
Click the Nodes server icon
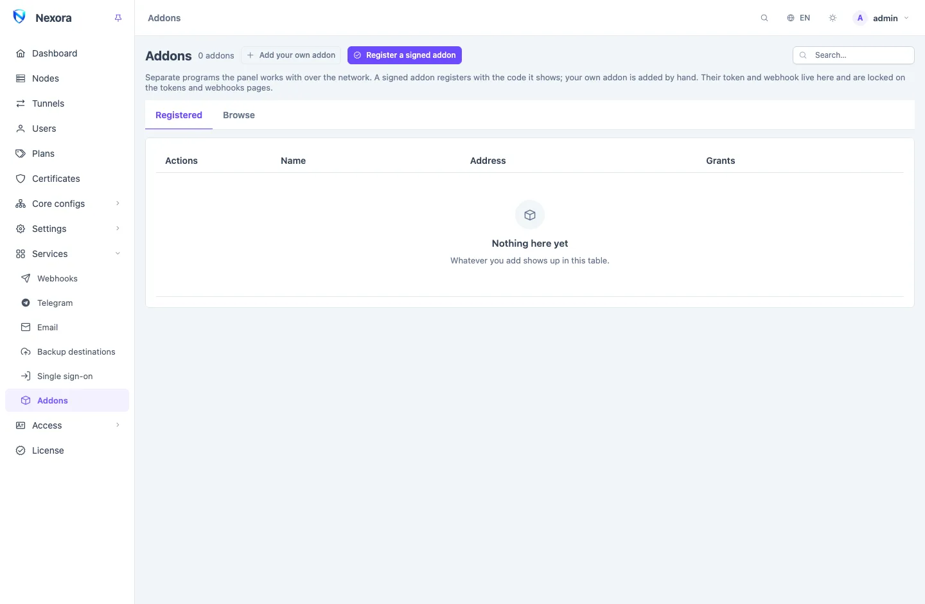[x=21, y=78]
